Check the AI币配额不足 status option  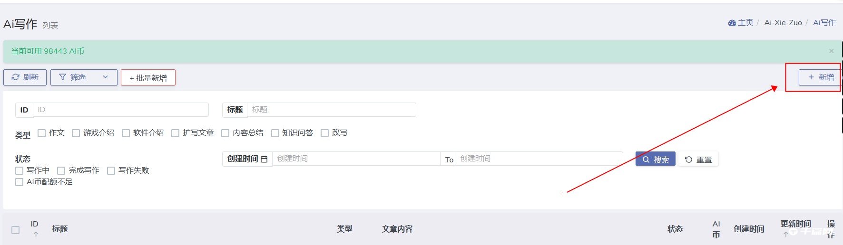(20, 182)
